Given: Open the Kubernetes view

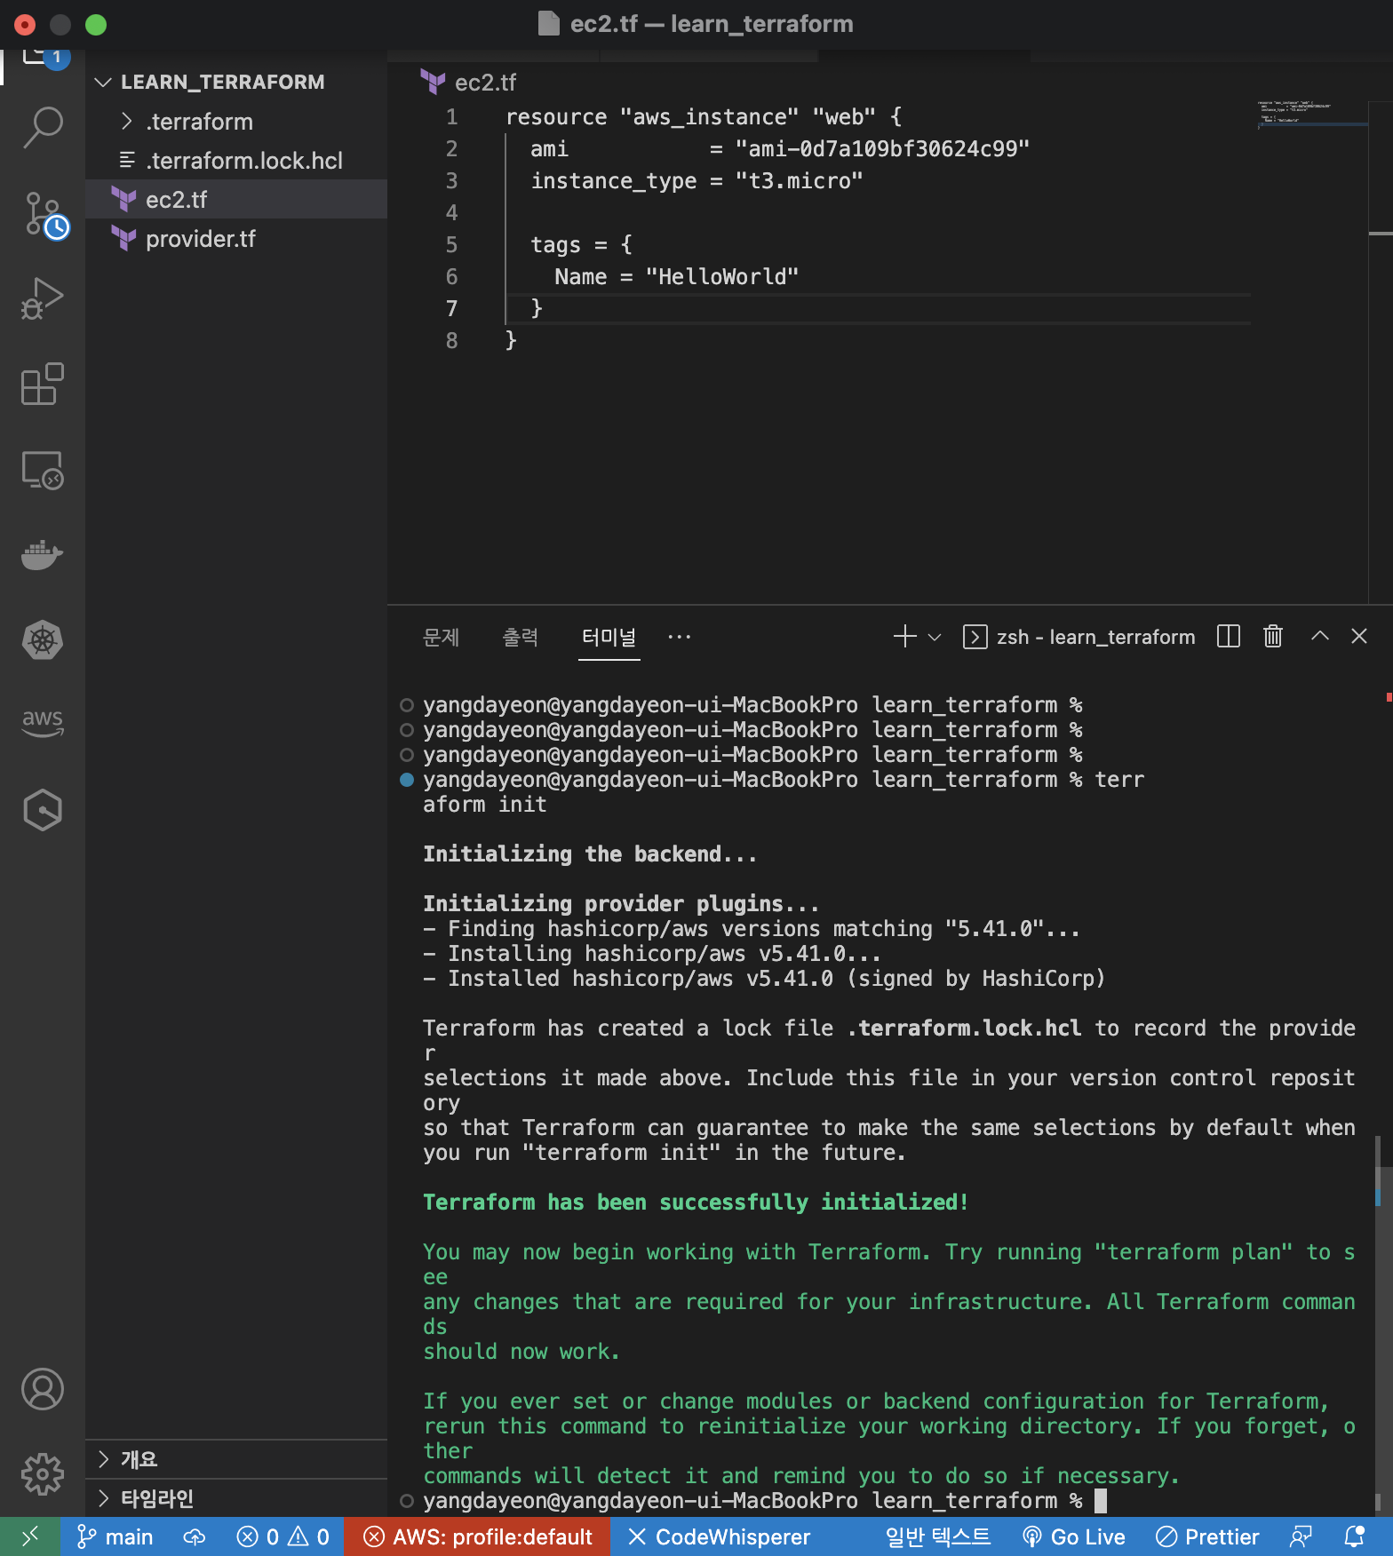Looking at the screenshot, I should tap(43, 639).
